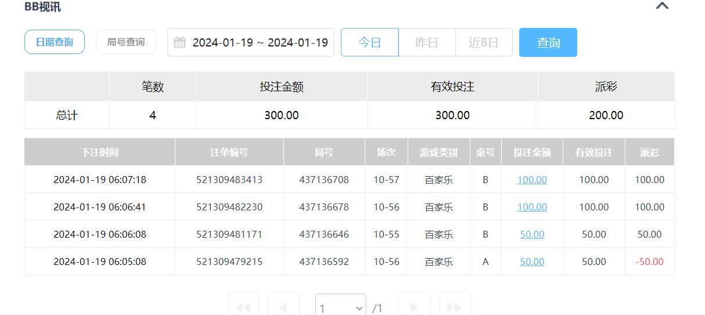The height and width of the screenshot is (315, 705).
Task: Switch to 局号查询 tab
Action: click(126, 42)
